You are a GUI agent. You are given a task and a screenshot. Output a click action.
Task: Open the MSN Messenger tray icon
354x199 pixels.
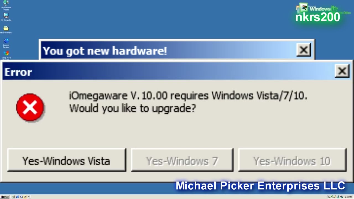pyautogui.click(x=338, y=197)
